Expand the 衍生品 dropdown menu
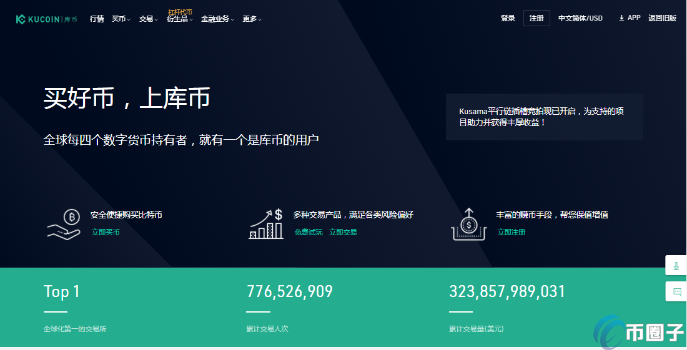This screenshot has width=687, height=350. [x=180, y=19]
